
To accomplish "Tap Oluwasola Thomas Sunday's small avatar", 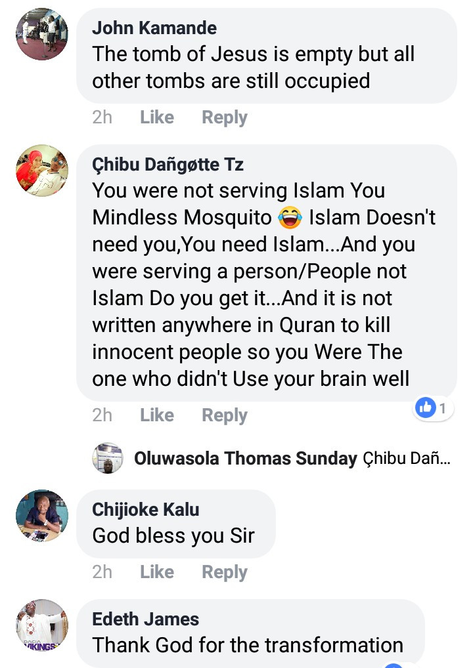I will pyautogui.click(x=108, y=458).
